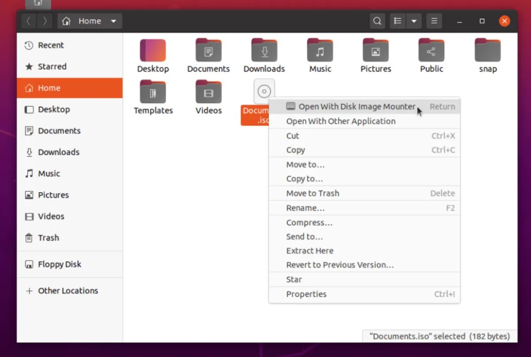Open the Floppy Disk location
Image resolution: width=531 pixels, height=357 pixels.
[60, 264]
